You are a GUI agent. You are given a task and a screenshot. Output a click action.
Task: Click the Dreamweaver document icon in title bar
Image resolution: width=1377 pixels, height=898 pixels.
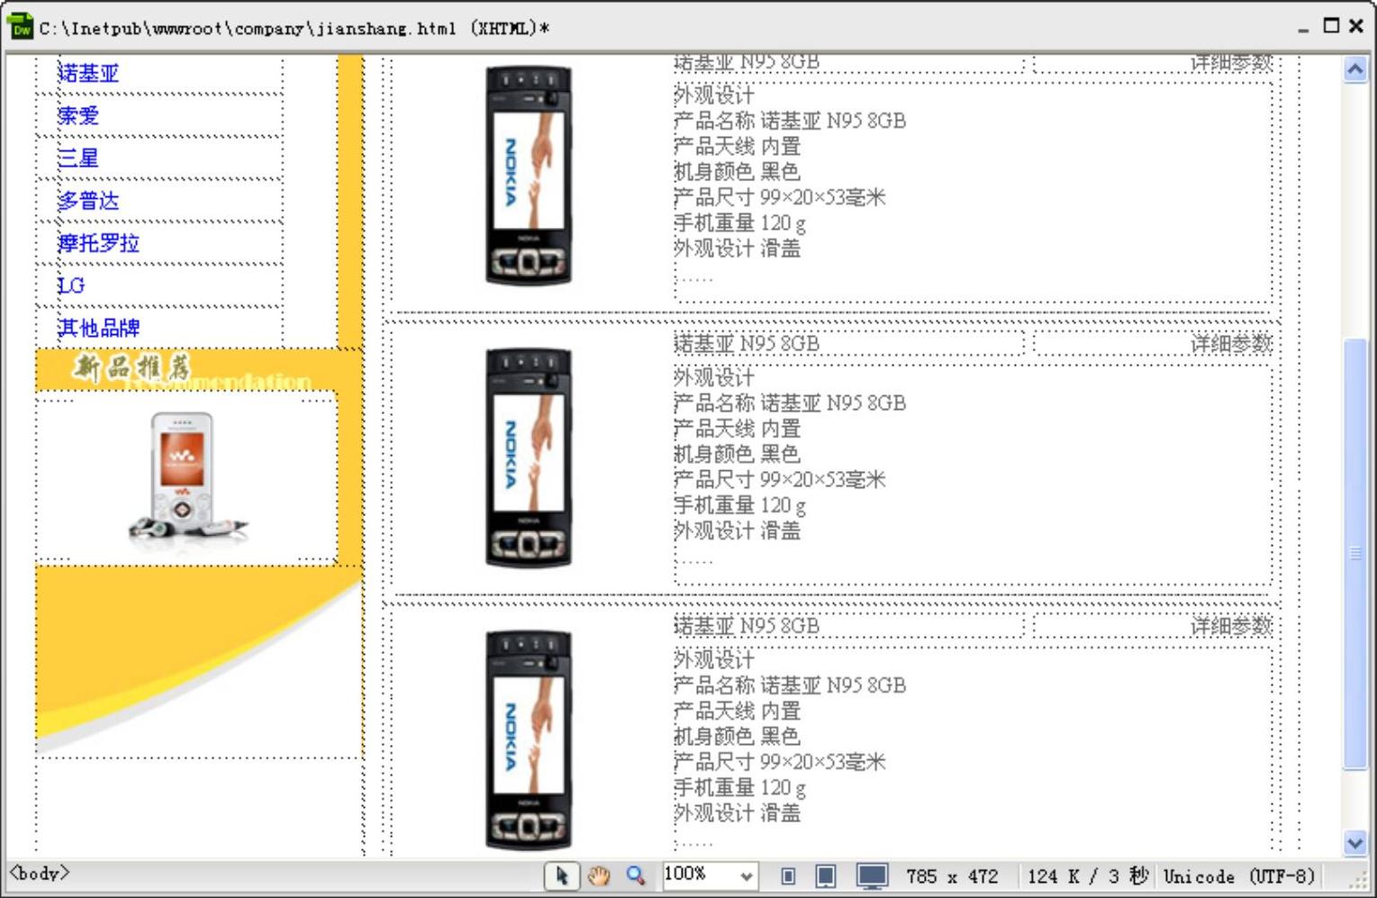(20, 27)
